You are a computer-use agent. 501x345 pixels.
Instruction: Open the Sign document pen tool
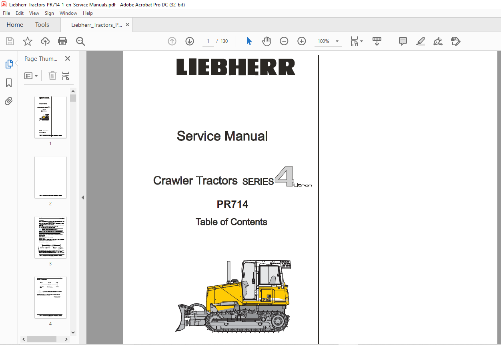pyautogui.click(x=438, y=41)
